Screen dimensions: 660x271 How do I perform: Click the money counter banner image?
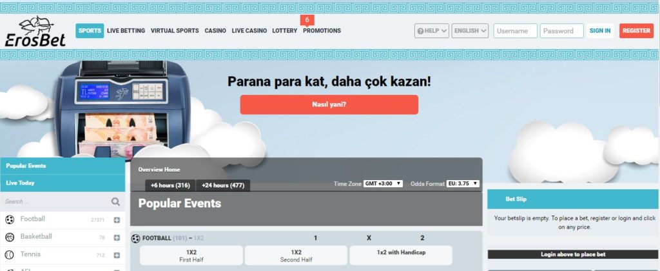[x=122, y=109]
